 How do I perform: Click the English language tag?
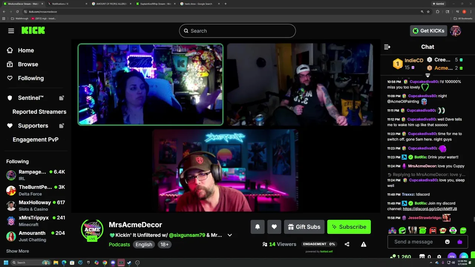(144, 244)
